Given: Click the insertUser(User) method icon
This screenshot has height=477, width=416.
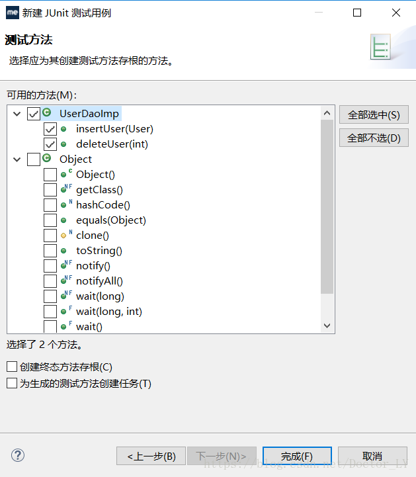Looking at the screenshot, I should tap(63, 129).
